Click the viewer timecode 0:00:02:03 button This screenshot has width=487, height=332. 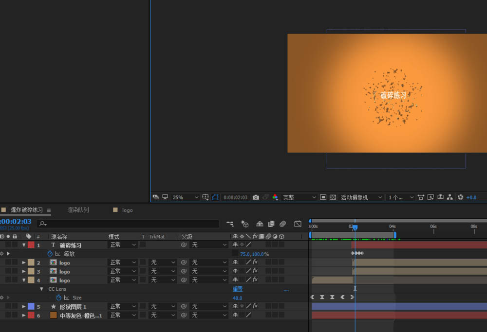pyautogui.click(x=235, y=197)
